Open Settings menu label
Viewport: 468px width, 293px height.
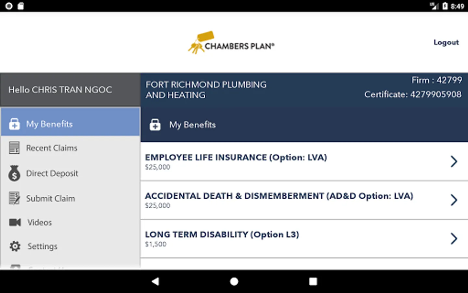coord(43,246)
